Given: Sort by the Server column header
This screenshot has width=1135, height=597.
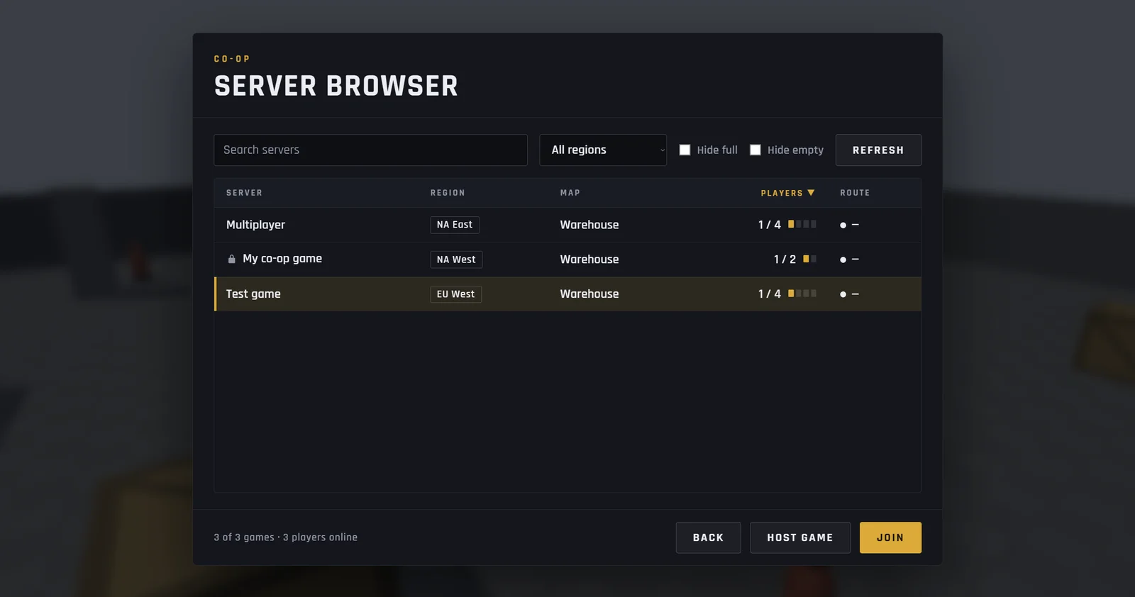Looking at the screenshot, I should tap(244, 193).
